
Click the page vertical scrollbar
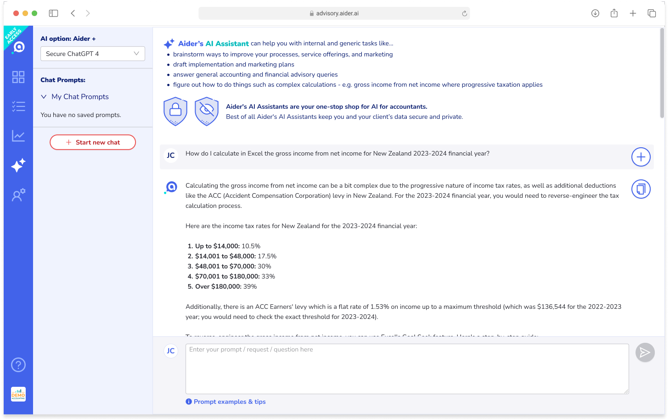click(x=662, y=73)
